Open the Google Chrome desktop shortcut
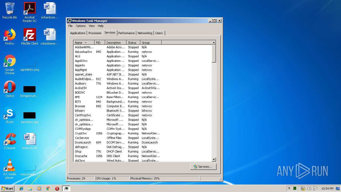This screenshot has width=341, height=192. tap(10, 65)
